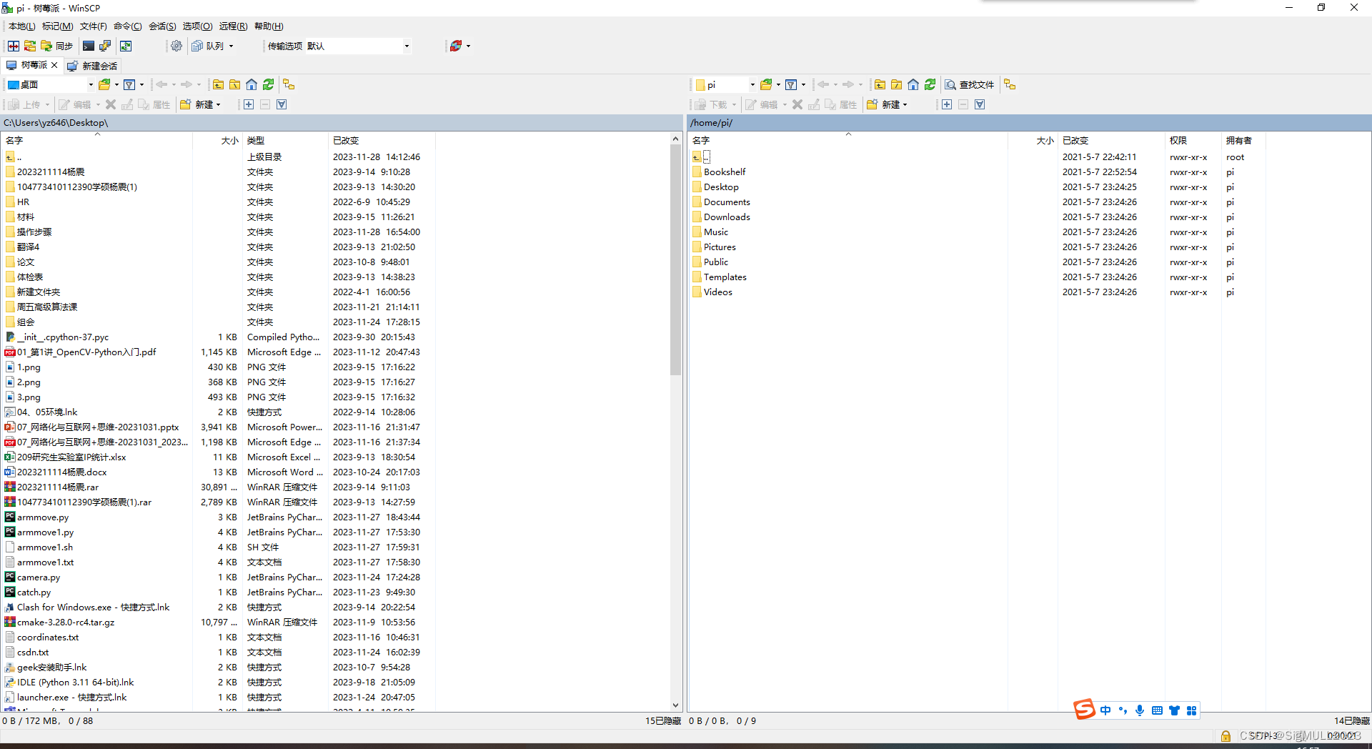Sort local files by 已改变 column header
This screenshot has height=749, width=1372.
click(x=381, y=141)
